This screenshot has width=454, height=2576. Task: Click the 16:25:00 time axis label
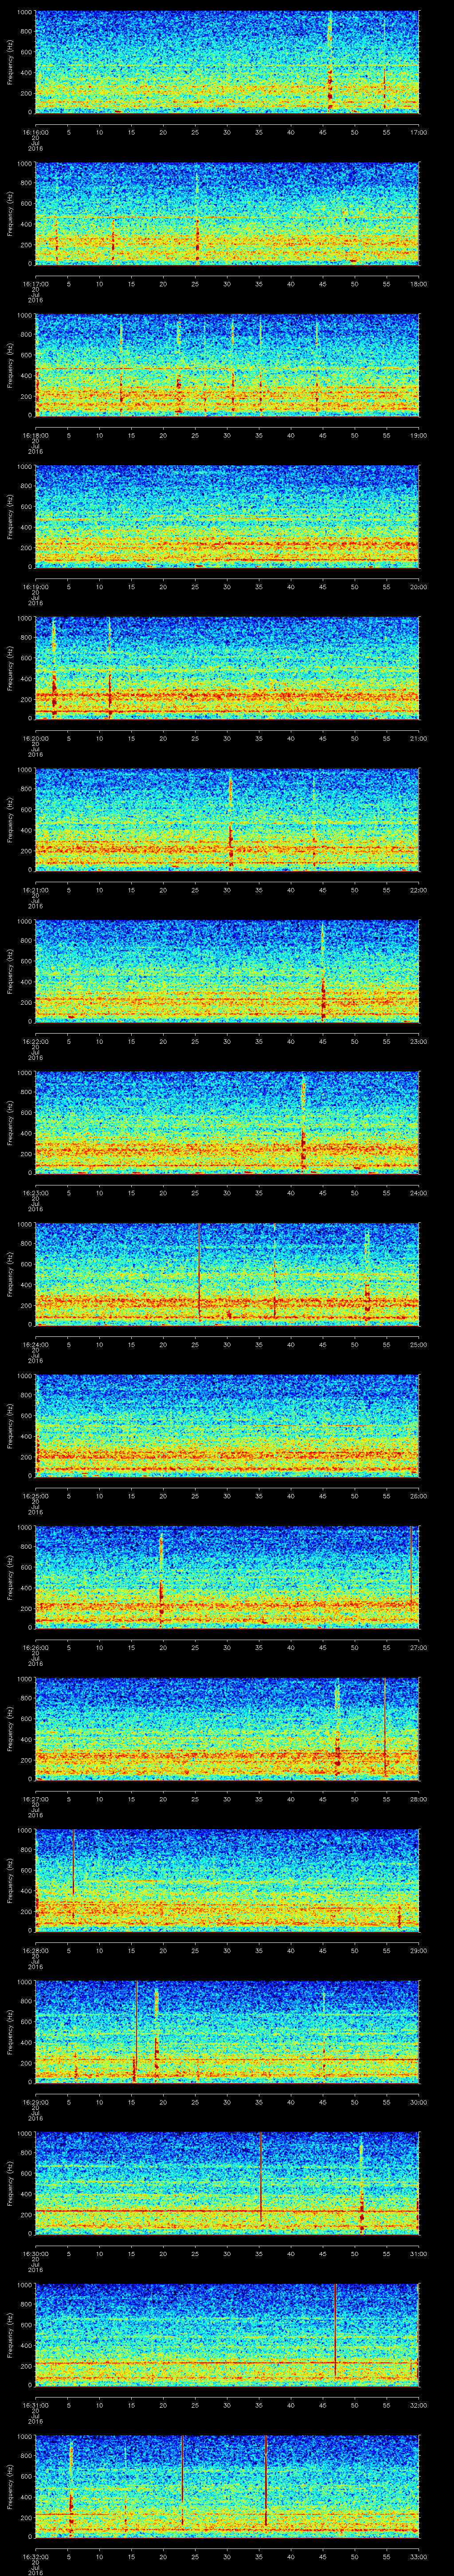[x=35, y=1496]
